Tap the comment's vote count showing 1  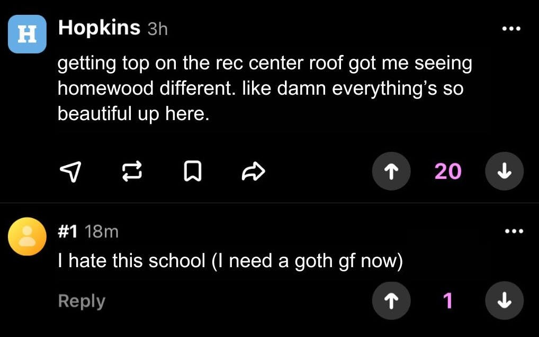coord(447,300)
